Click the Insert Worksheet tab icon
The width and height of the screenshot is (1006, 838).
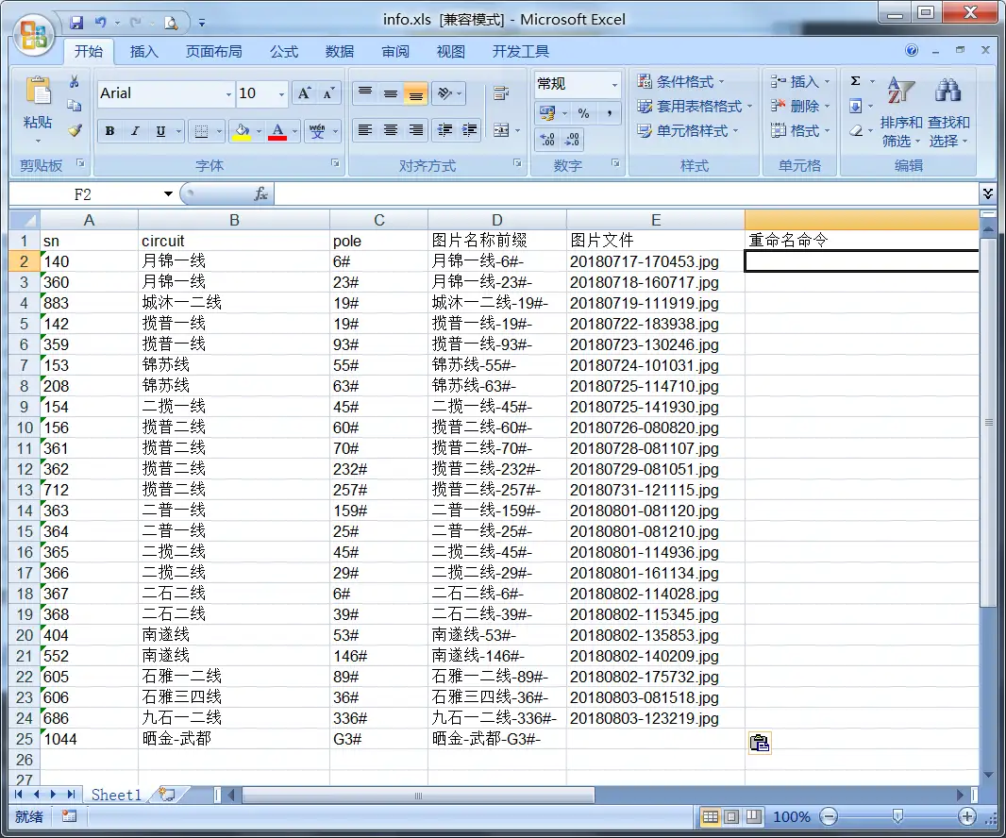pos(167,795)
